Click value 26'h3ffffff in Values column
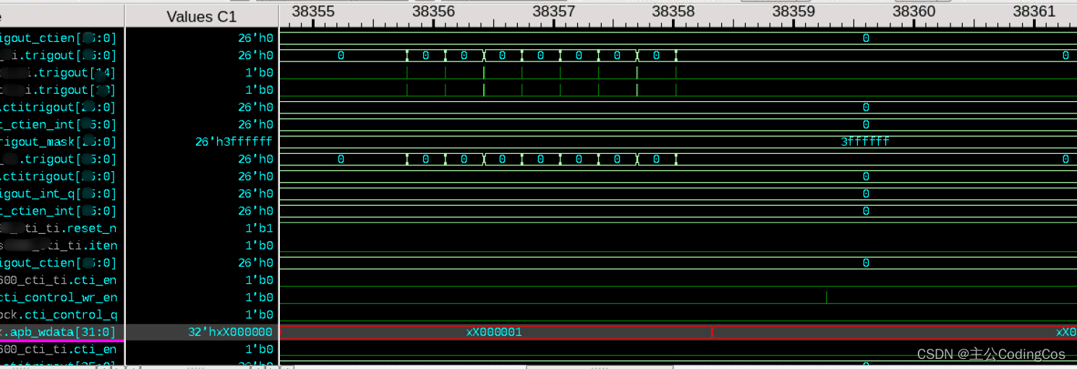The image size is (1077, 369). (x=234, y=142)
